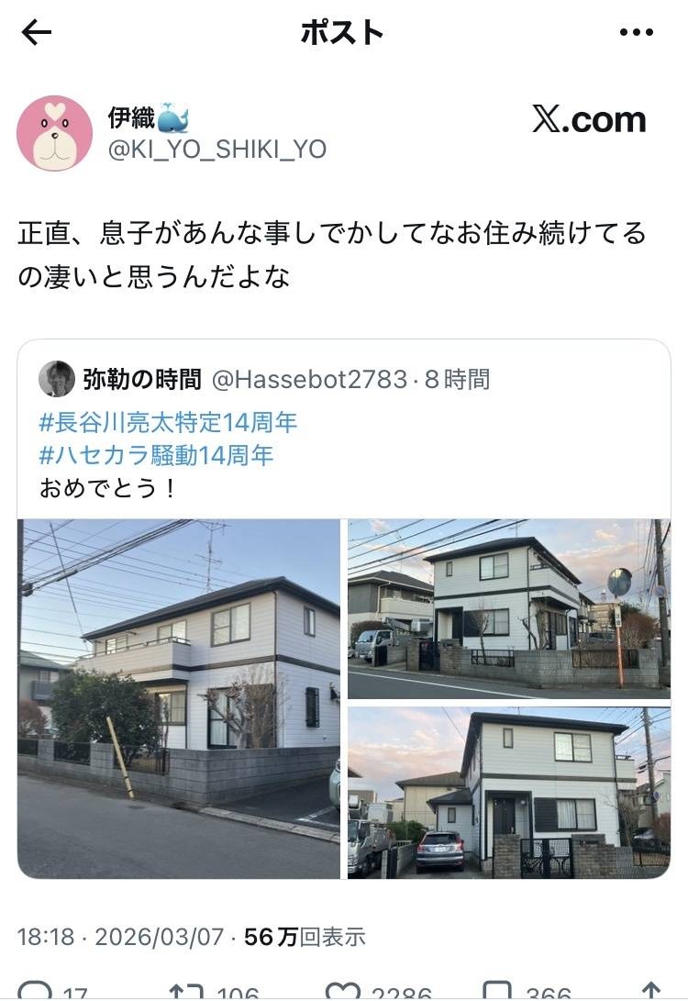The height and width of the screenshot is (1001, 688).
Task: Open quoted name 弥勒の時間
Action: pos(142,379)
